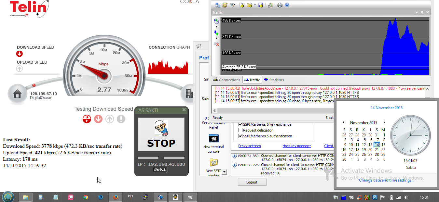Open New terminal console icon in Bitvise

click(213, 139)
